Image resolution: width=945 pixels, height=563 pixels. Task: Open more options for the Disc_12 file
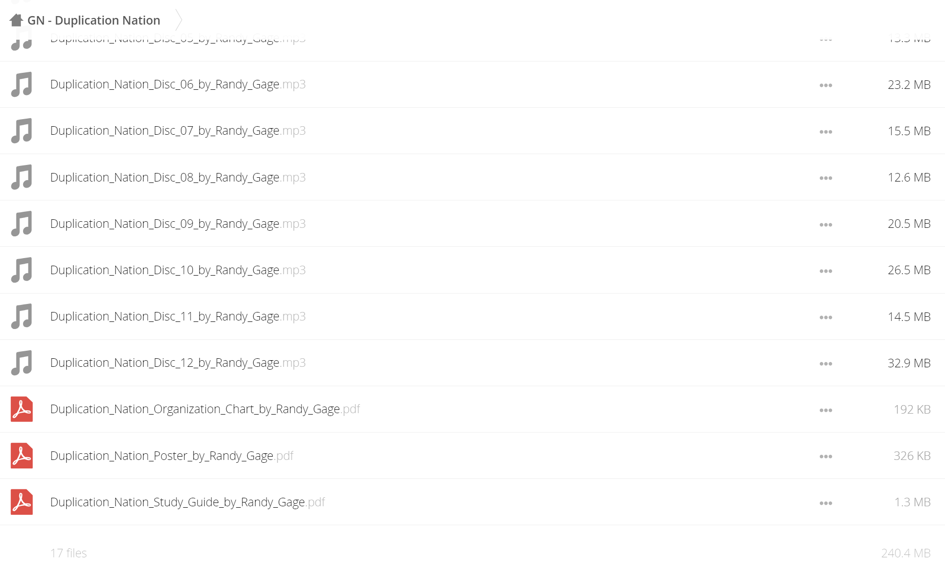click(x=825, y=364)
